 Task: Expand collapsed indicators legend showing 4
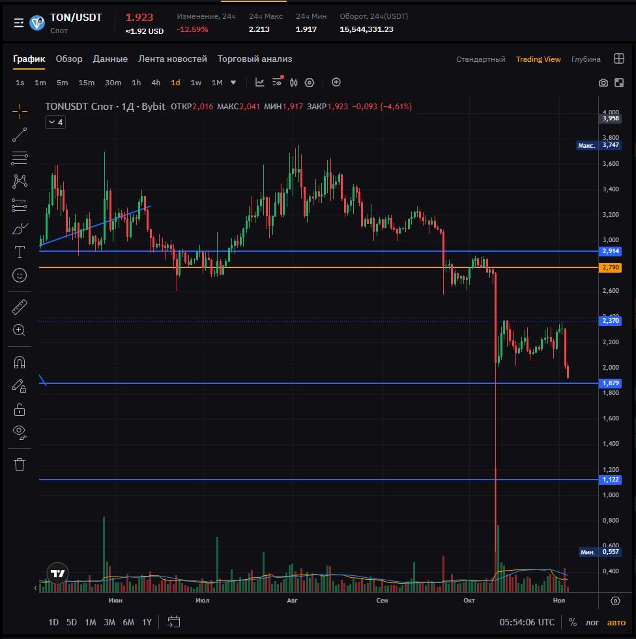pyautogui.click(x=55, y=122)
